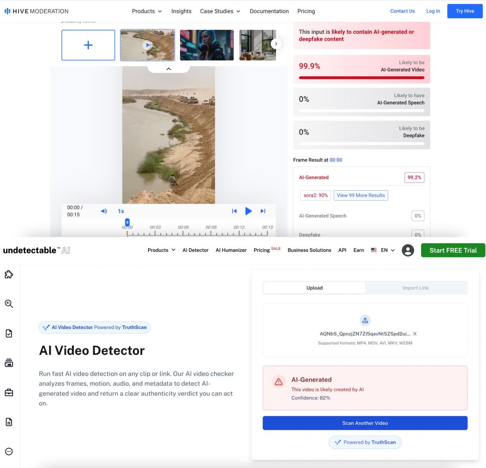Click the Hive Moderation logo
This screenshot has height=468, width=486.
click(x=37, y=11)
